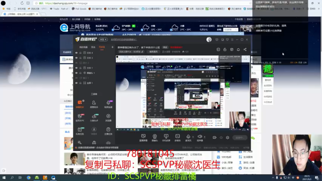Toggle visibility of 文本 4 source

(76, 53)
